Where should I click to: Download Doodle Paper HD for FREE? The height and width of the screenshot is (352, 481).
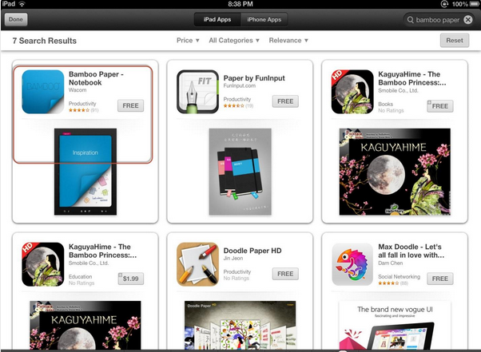tap(285, 274)
